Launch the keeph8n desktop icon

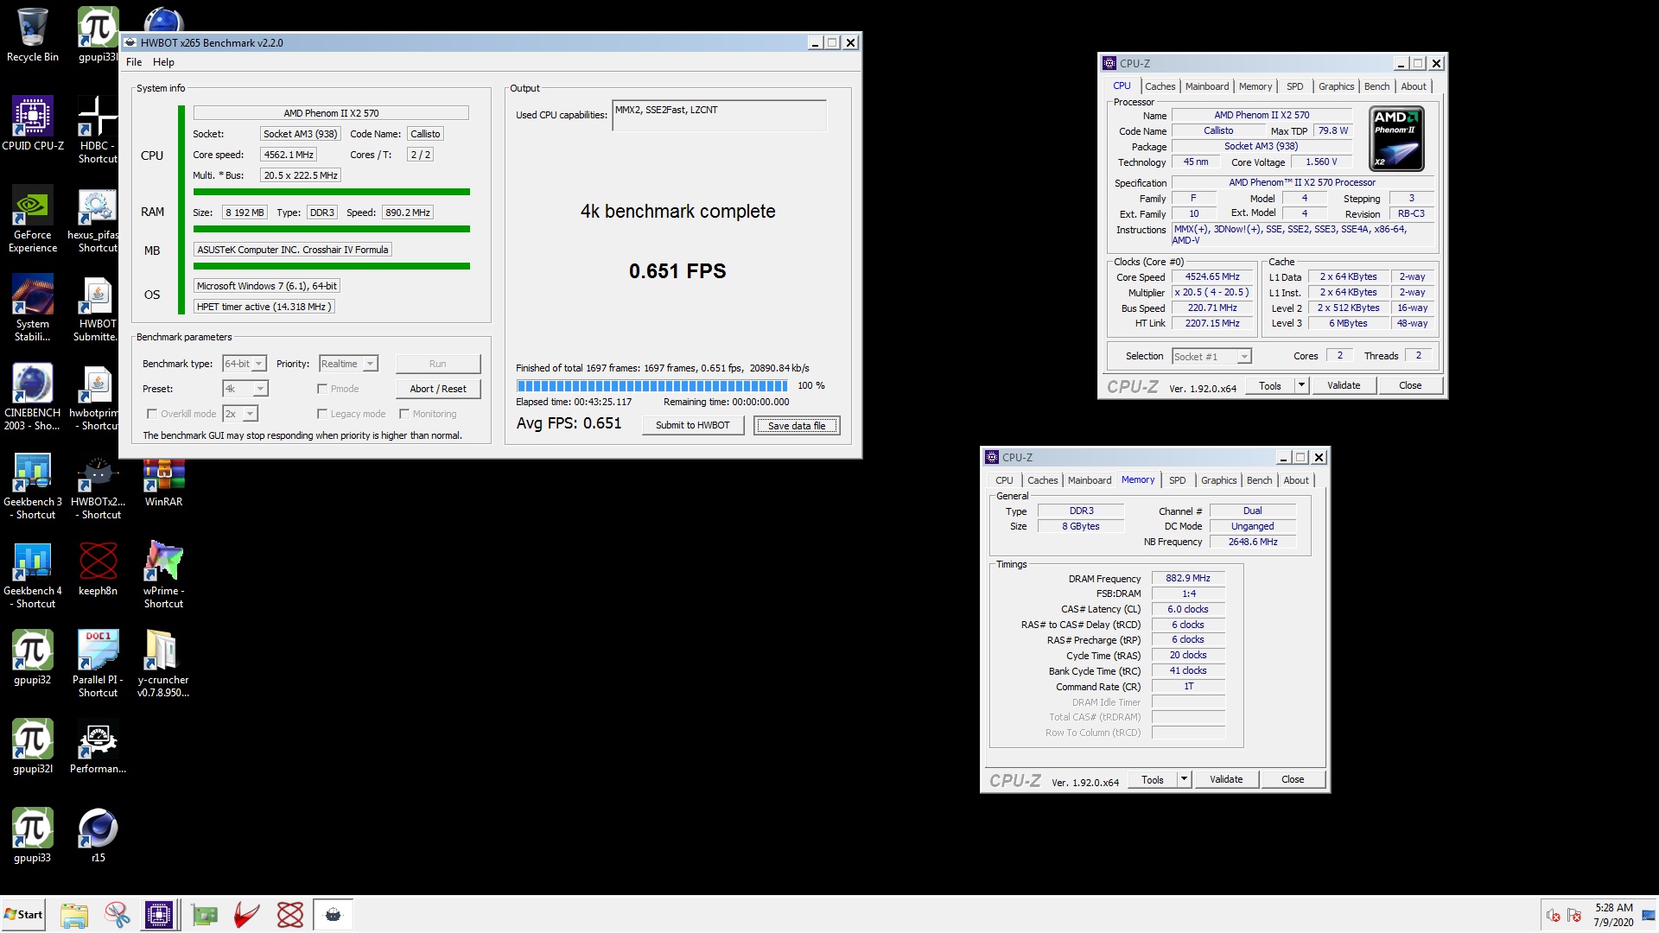pos(98,568)
